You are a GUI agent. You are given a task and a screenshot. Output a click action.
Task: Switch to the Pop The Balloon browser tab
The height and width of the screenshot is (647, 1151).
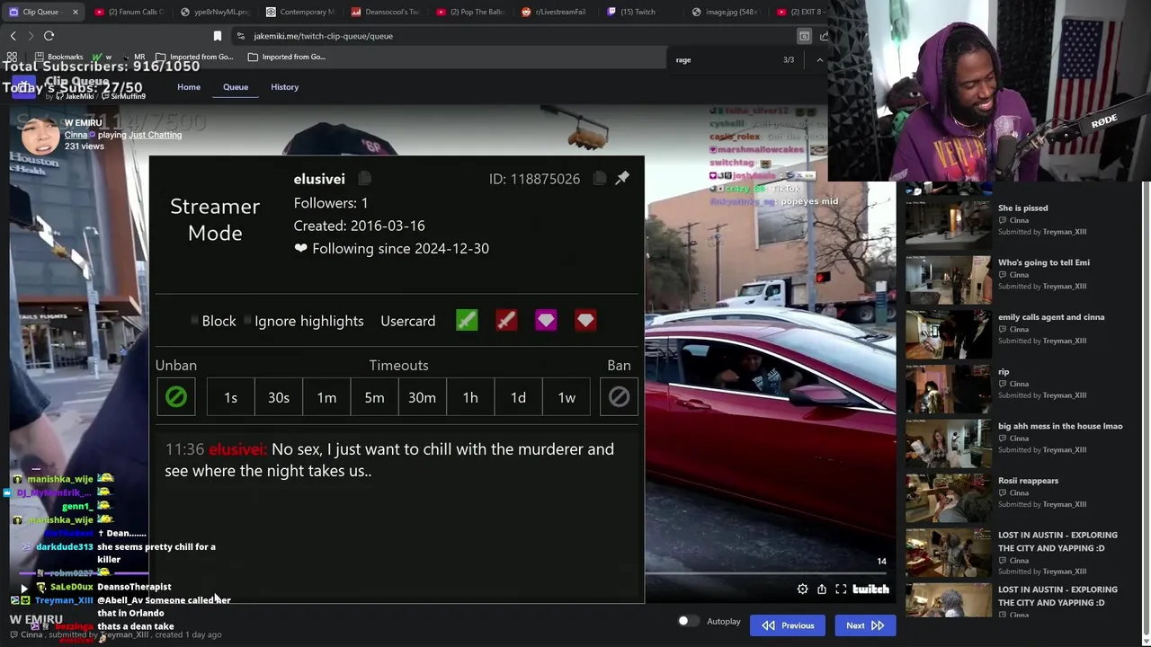point(470,12)
